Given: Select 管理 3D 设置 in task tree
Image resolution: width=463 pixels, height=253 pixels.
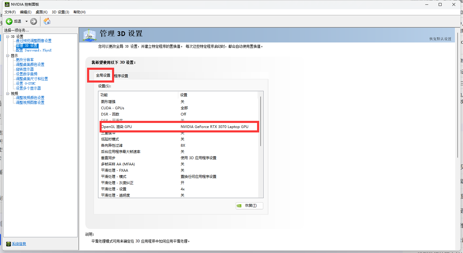Looking at the screenshot, I should (x=27, y=46).
